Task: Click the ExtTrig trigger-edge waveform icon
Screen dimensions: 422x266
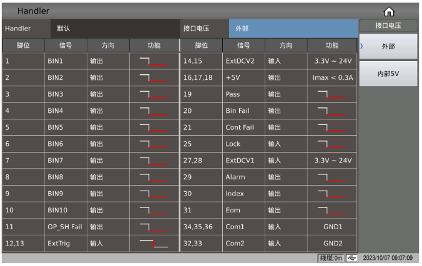Action: click(x=154, y=244)
